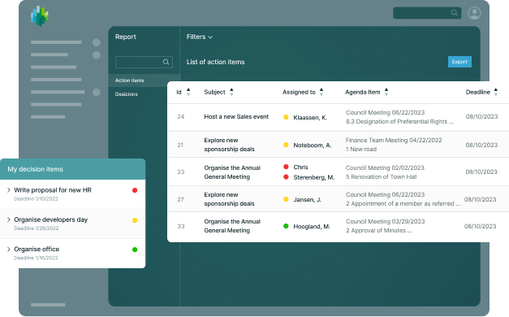Click Id value 24 in the table
Viewport: 509px width, 317px height.
point(181,117)
